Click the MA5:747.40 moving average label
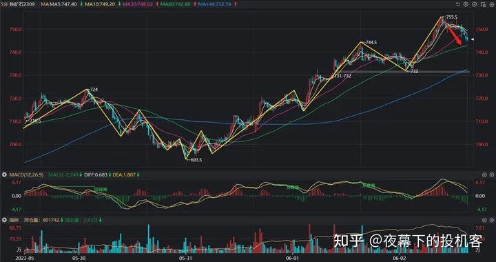This screenshot has width=496, height=262. 63,4
